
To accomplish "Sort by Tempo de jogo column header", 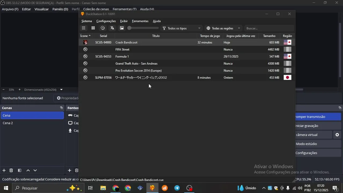I will (x=210, y=36).
